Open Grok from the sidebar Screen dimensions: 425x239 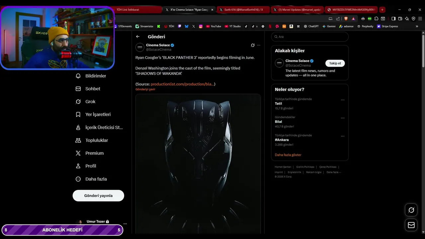click(86, 102)
